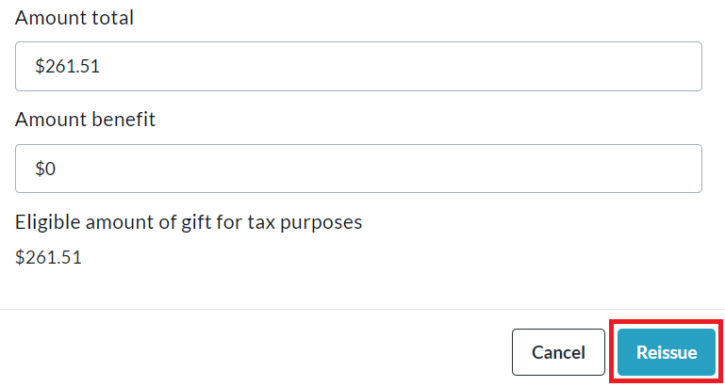Click the empty footer area left of Cancel
Image resolution: width=725 pixels, height=387 pixels.
pos(255,353)
